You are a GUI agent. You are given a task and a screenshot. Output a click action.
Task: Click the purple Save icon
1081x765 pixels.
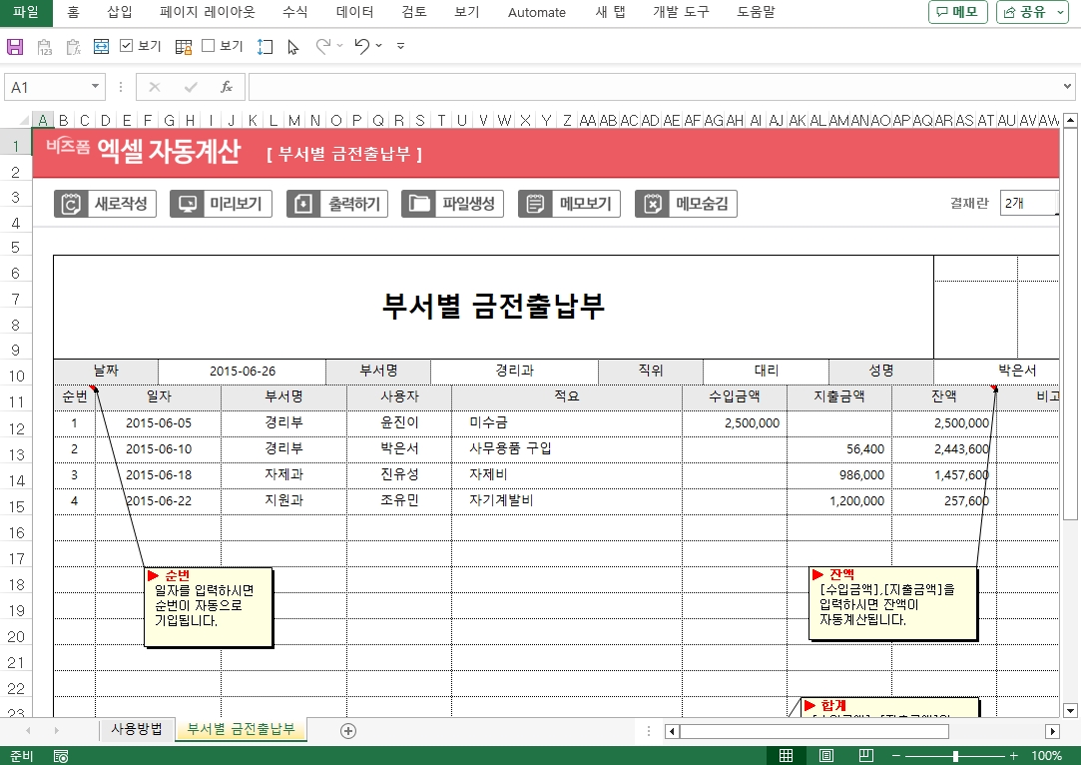pyautogui.click(x=15, y=47)
